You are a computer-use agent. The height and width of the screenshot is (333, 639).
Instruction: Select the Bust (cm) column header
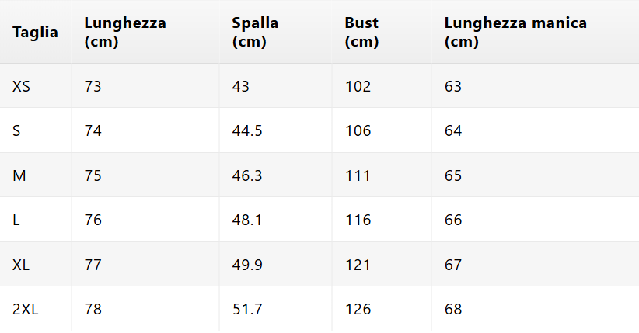pyautogui.click(x=361, y=32)
